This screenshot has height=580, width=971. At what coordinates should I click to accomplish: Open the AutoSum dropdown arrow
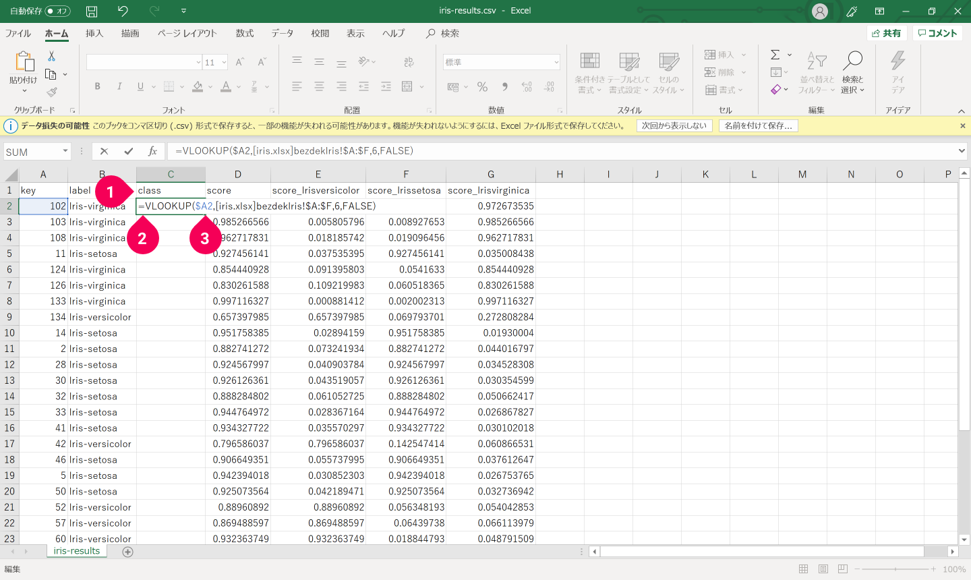790,55
